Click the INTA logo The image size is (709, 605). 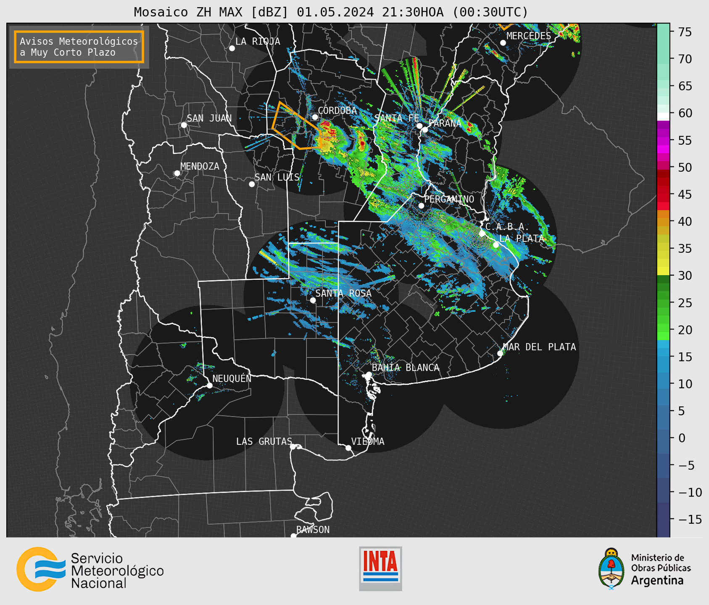click(380, 568)
